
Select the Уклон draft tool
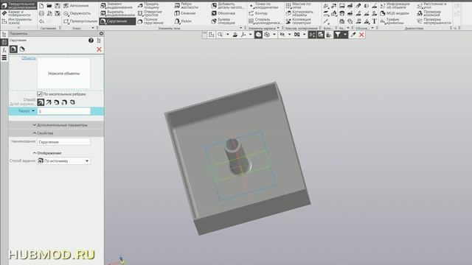click(184, 21)
